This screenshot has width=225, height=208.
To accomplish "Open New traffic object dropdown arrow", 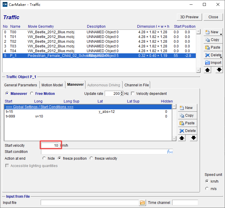I will click(x=221, y=34).
